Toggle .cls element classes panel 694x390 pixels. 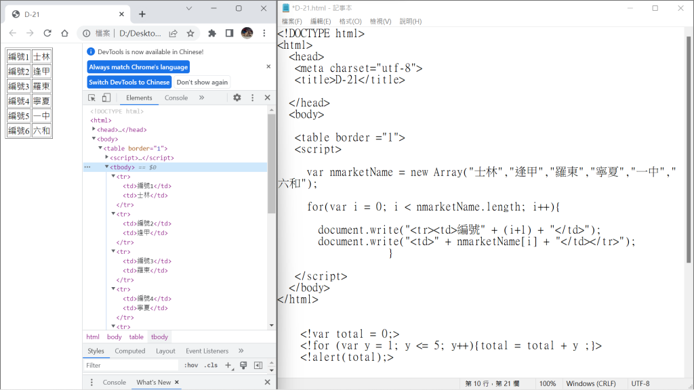pyautogui.click(x=211, y=365)
